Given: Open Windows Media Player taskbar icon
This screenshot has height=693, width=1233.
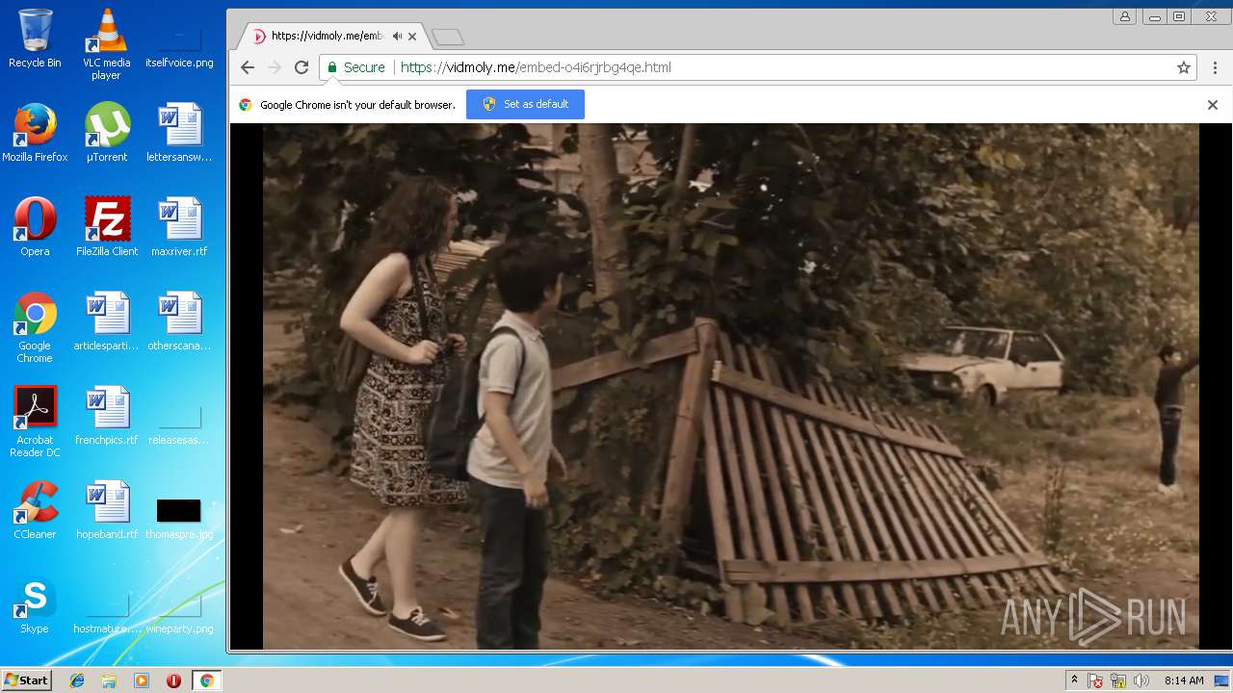Looking at the screenshot, I should 142,680.
